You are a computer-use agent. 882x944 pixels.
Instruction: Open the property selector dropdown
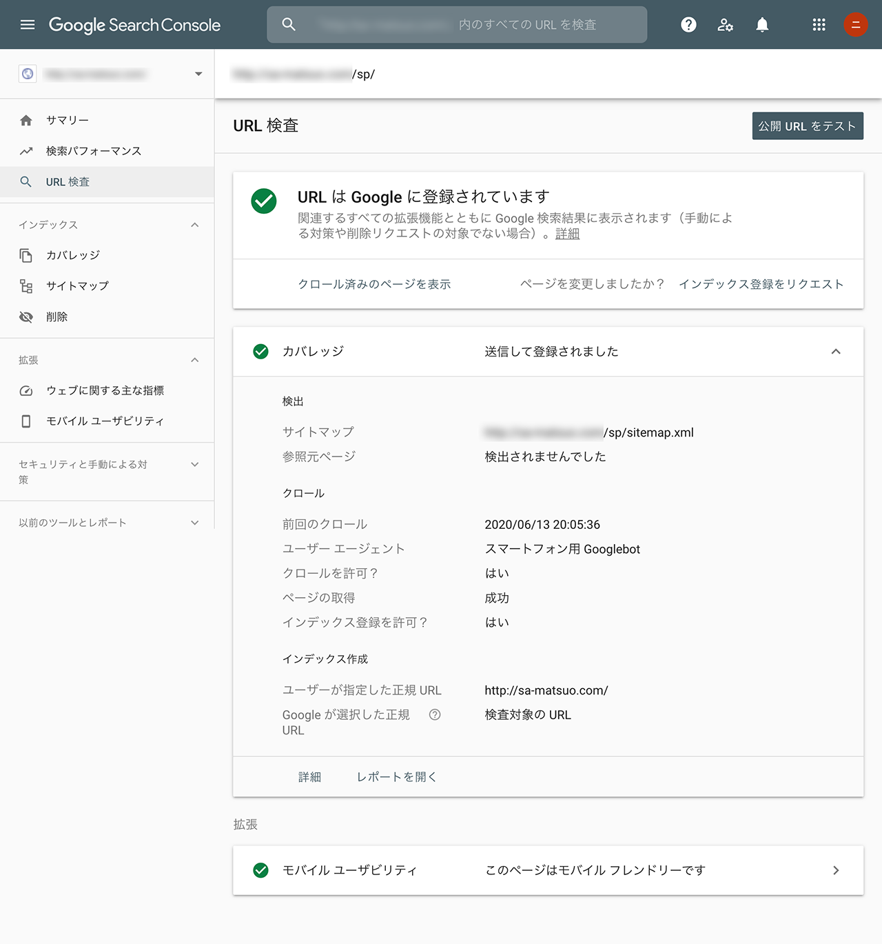tap(198, 74)
